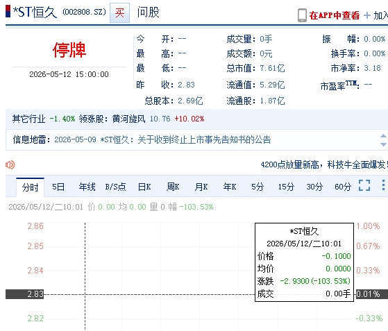Image resolution: width=388 pixels, height=331 pixels.
Task: Switch to the 5日 chart tab
Action: [58, 187]
